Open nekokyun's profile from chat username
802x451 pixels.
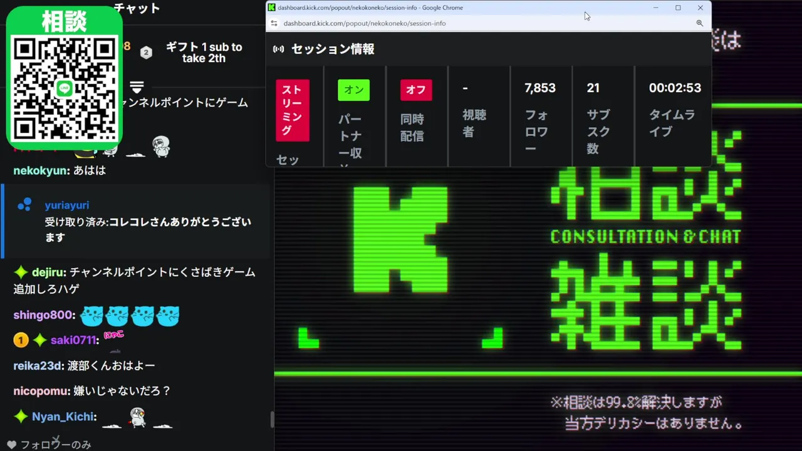[x=41, y=170]
